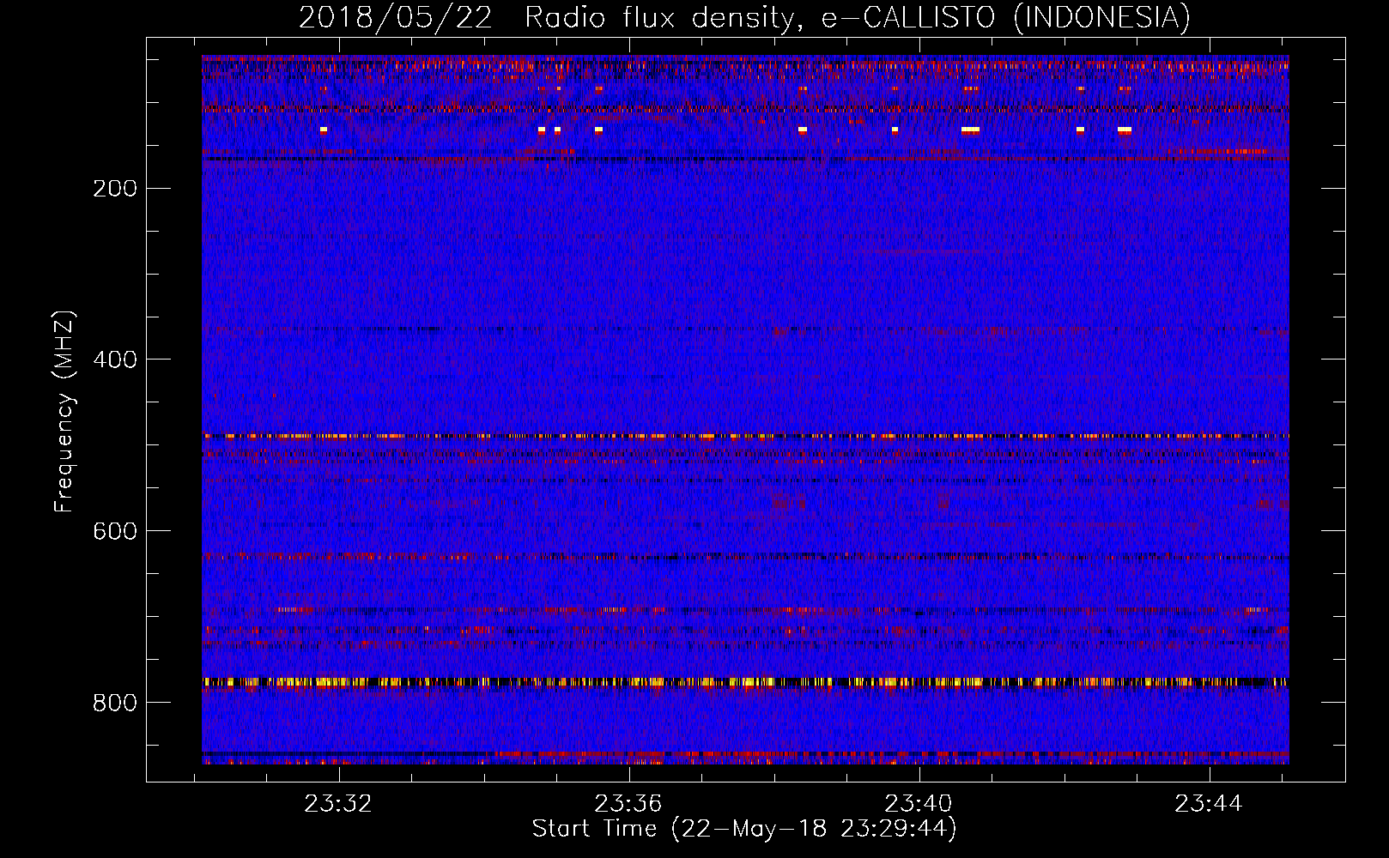Click the 23:44 time axis label
Image resolution: width=1389 pixels, height=858 pixels.
tap(1209, 804)
